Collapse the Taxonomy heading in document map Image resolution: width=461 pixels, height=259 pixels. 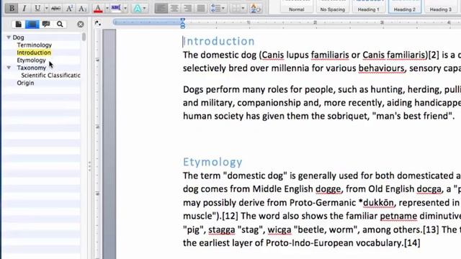(9, 68)
